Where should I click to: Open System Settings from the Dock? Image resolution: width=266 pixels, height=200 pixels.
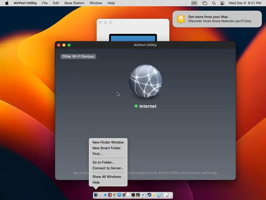point(124,195)
